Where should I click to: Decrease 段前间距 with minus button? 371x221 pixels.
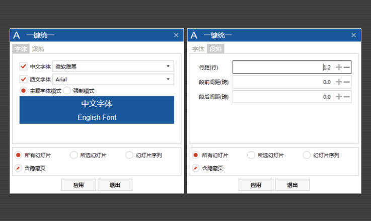(x=347, y=82)
